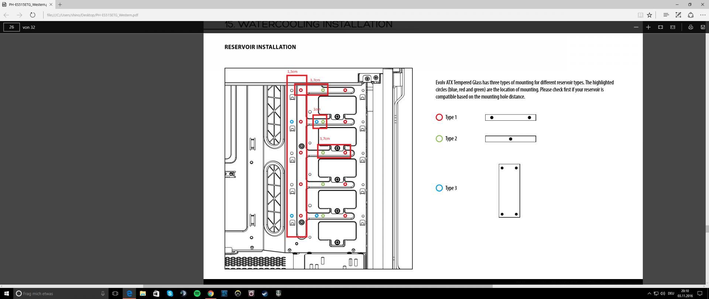Open Google Chrome from the taskbar
This screenshot has height=299, width=709.
click(x=210, y=293)
